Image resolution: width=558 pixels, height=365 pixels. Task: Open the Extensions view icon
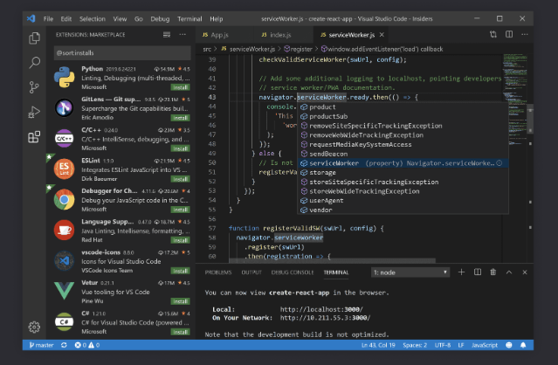34,136
